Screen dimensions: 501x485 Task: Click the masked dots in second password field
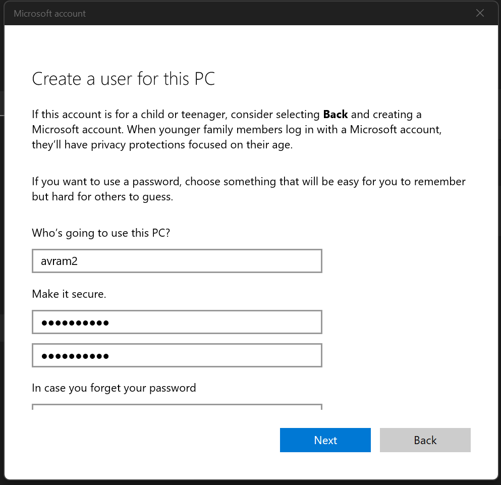75,356
